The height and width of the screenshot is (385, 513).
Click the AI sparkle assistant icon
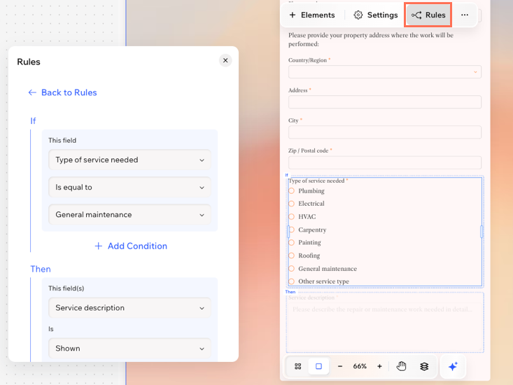[453, 366]
